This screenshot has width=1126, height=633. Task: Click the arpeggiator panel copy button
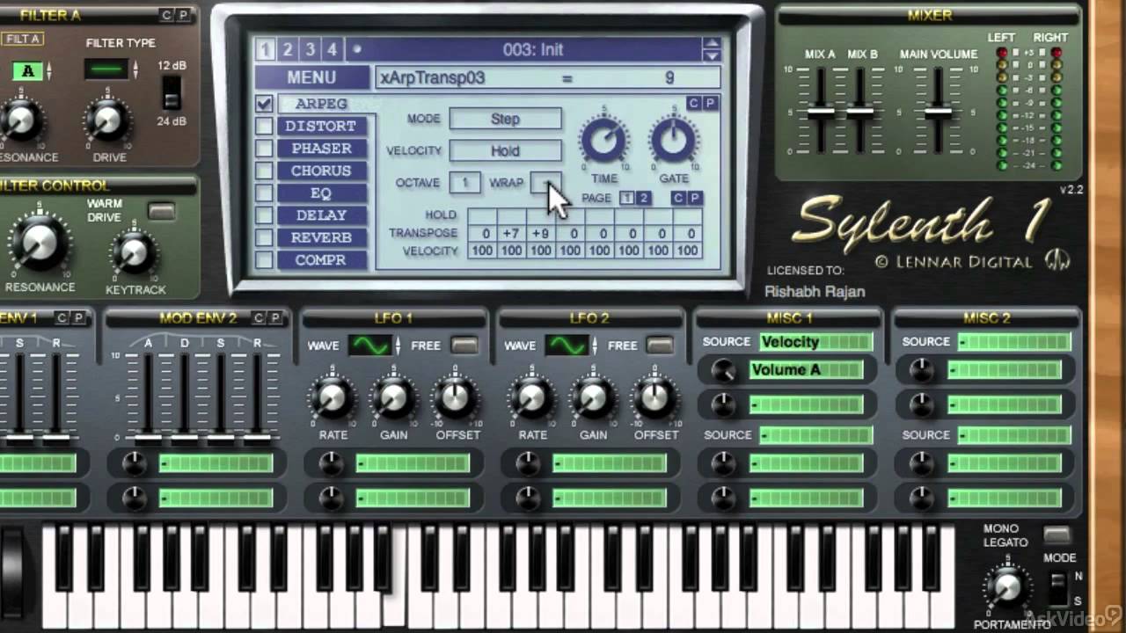pyautogui.click(x=693, y=103)
